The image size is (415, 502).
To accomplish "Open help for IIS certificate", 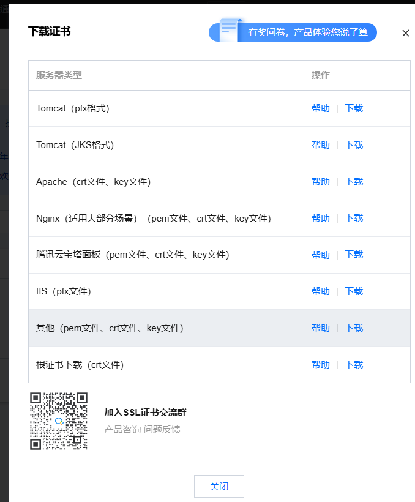I will [x=320, y=291].
